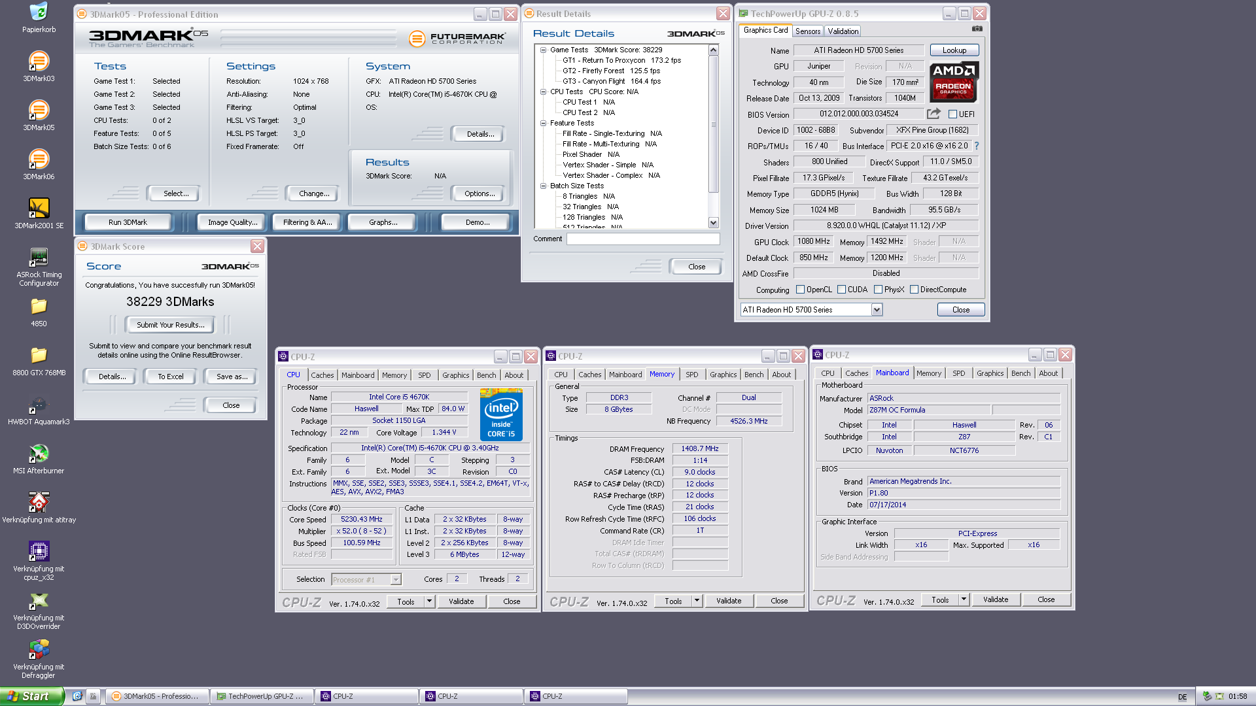Viewport: 1256px width, 706px height.
Task: Click Submit Your Results... button
Action: (x=171, y=325)
